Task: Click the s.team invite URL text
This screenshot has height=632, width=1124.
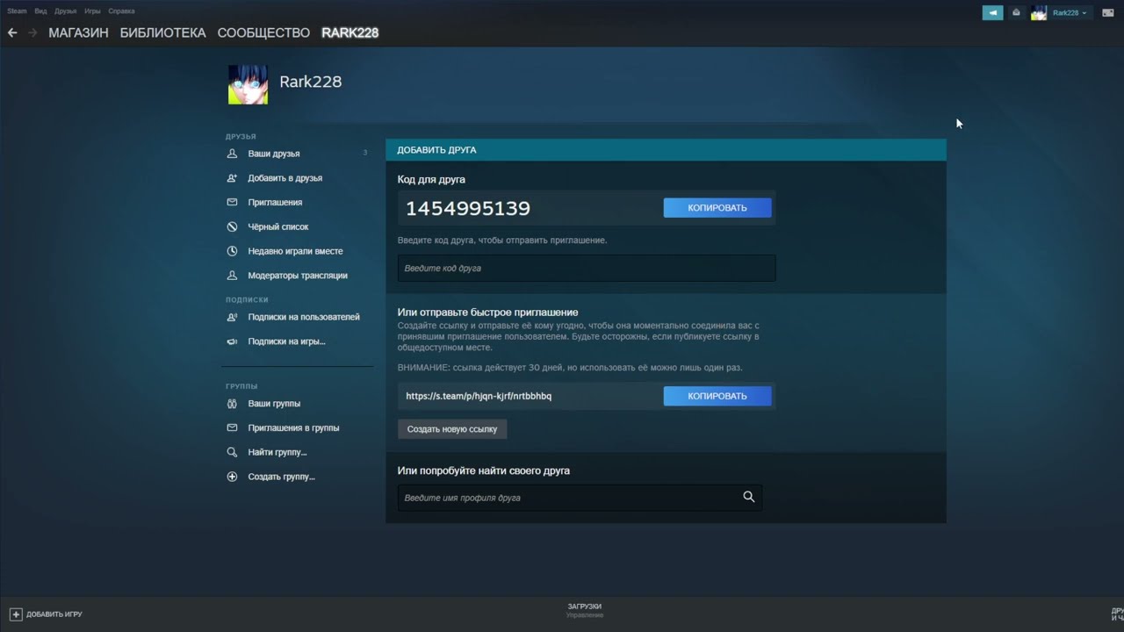Action: [479, 396]
